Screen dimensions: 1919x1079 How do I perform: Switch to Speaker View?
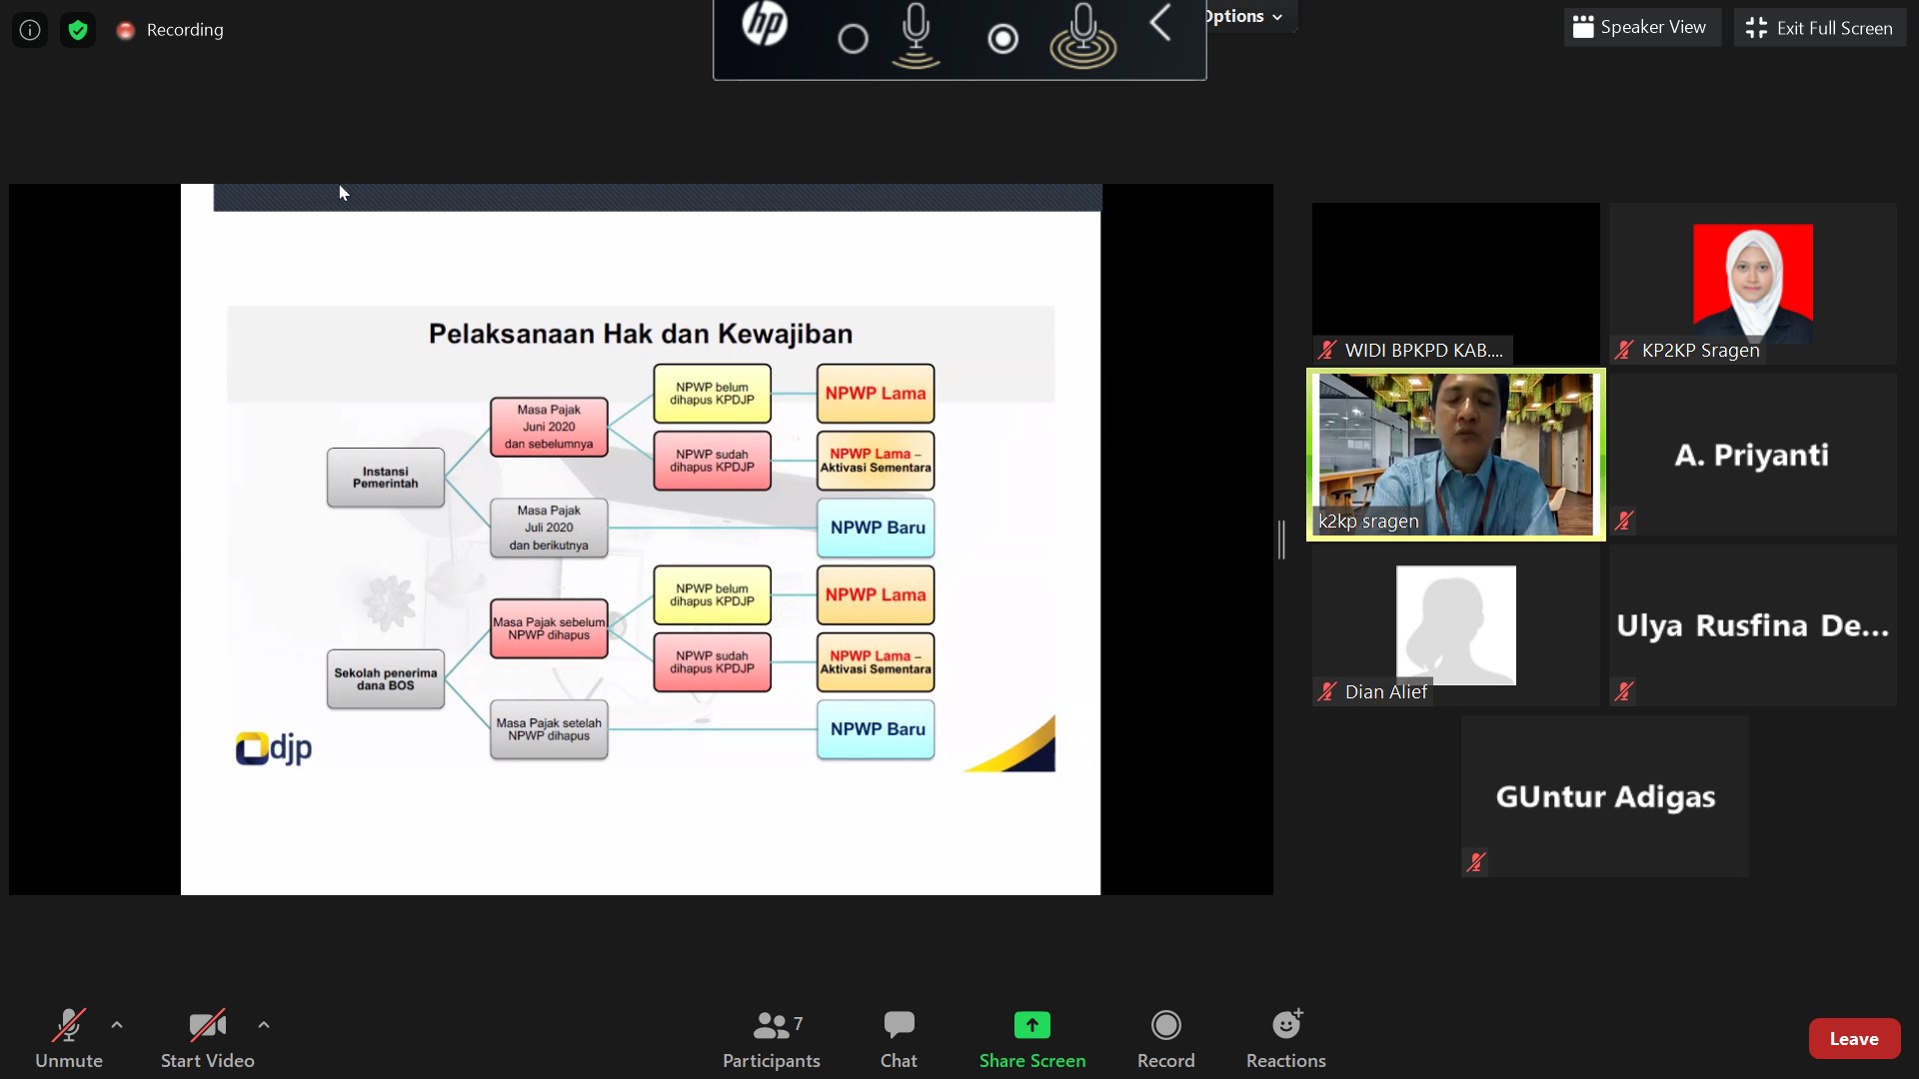(1640, 28)
